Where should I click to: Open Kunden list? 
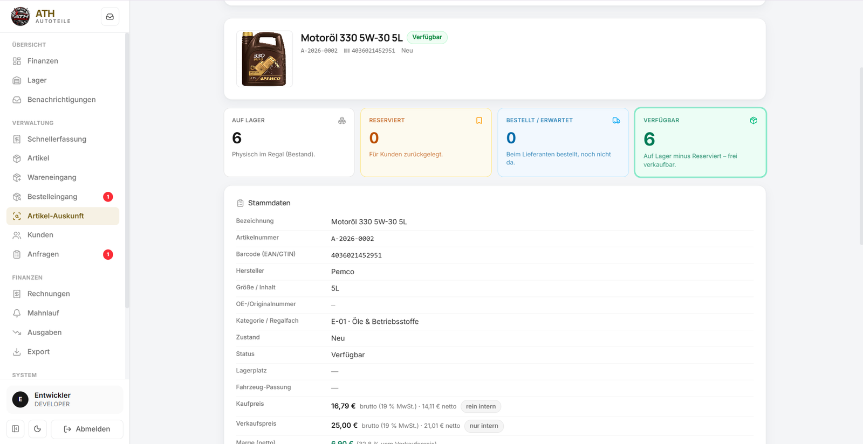click(x=63, y=235)
